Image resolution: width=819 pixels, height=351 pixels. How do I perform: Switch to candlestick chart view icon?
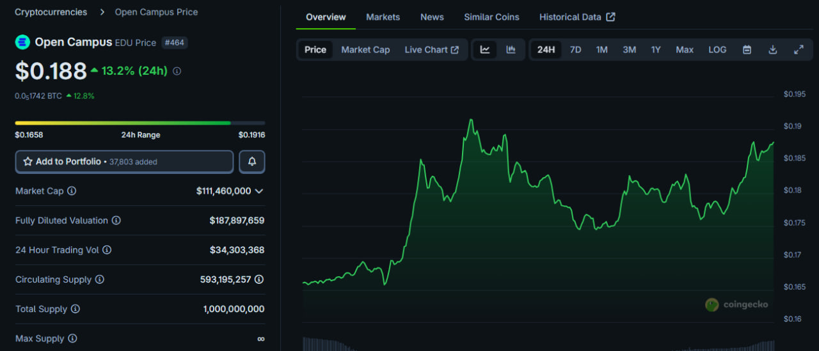click(511, 50)
